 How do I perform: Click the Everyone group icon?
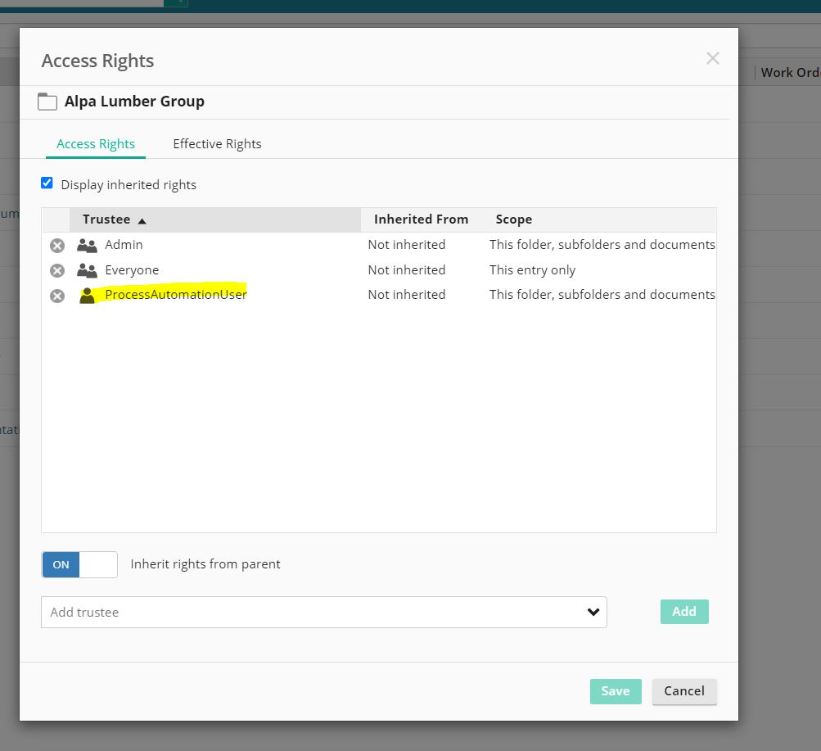87,270
